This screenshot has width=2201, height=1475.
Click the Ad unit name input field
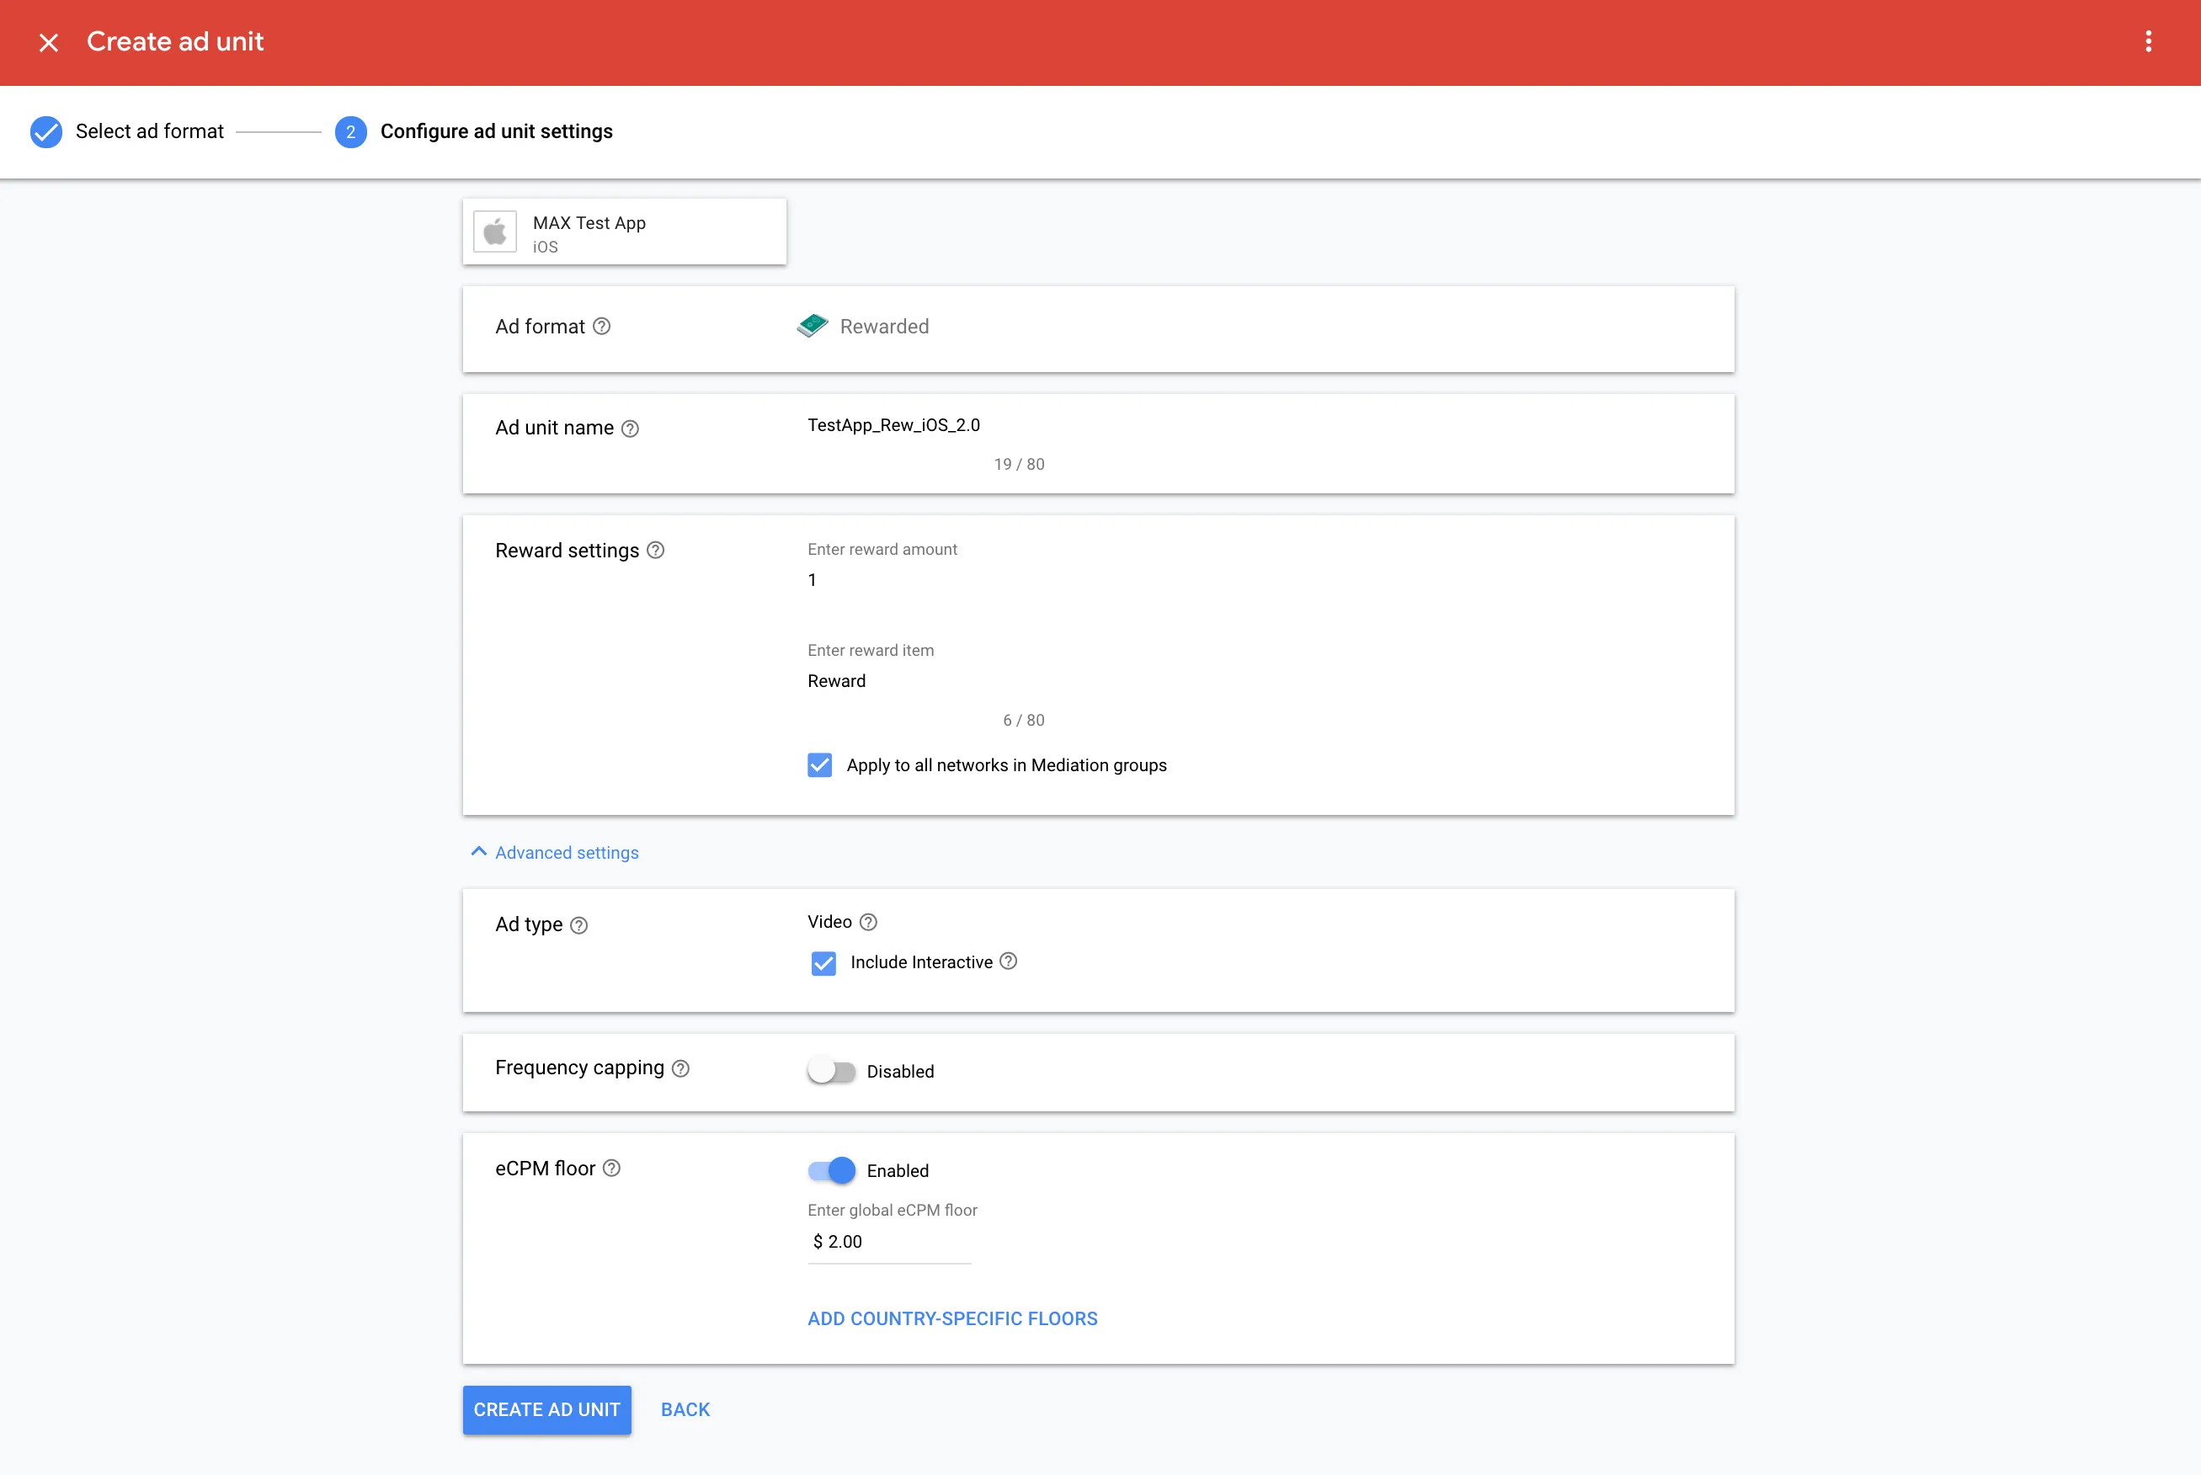(925, 426)
